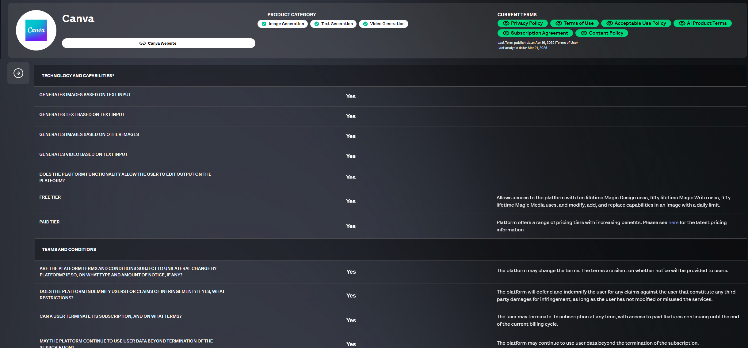
Task: Select the Video Generation category tag
Action: click(384, 24)
